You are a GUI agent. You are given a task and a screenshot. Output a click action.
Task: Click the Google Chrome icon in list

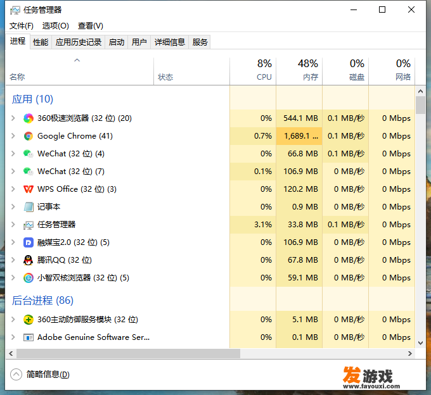coord(29,136)
